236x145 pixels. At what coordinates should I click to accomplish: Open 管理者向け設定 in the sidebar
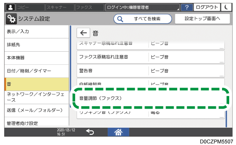(37, 122)
